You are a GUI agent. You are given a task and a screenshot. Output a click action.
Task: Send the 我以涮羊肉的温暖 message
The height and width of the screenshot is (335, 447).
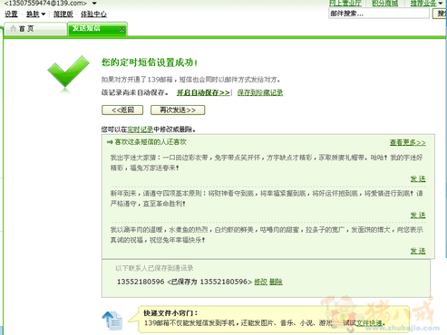pos(418,251)
